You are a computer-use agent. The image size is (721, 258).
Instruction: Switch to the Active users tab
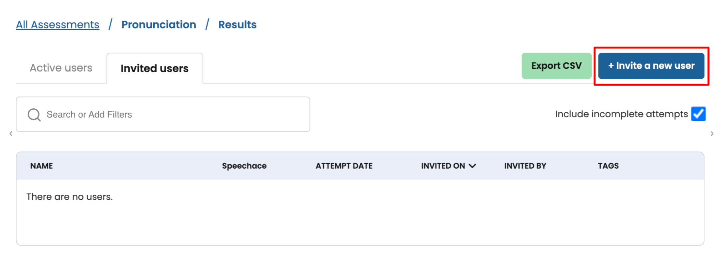(x=61, y=68)
